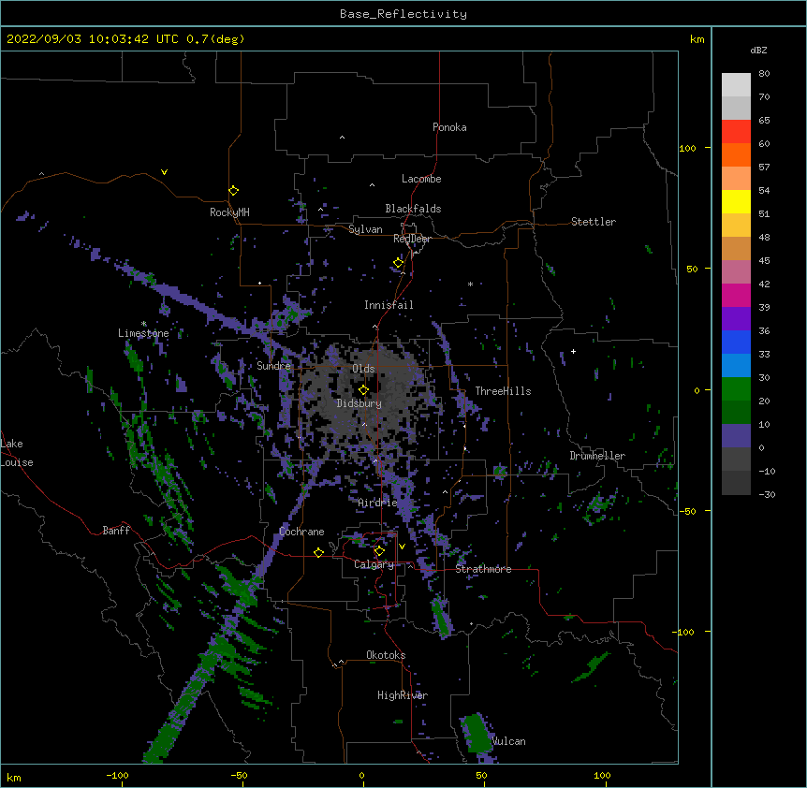Image resolution: width=807 pixels, height=788 pixels.
Task: Select the bright green 20-30 dBZ legend swatch
Action: (736, 389)
